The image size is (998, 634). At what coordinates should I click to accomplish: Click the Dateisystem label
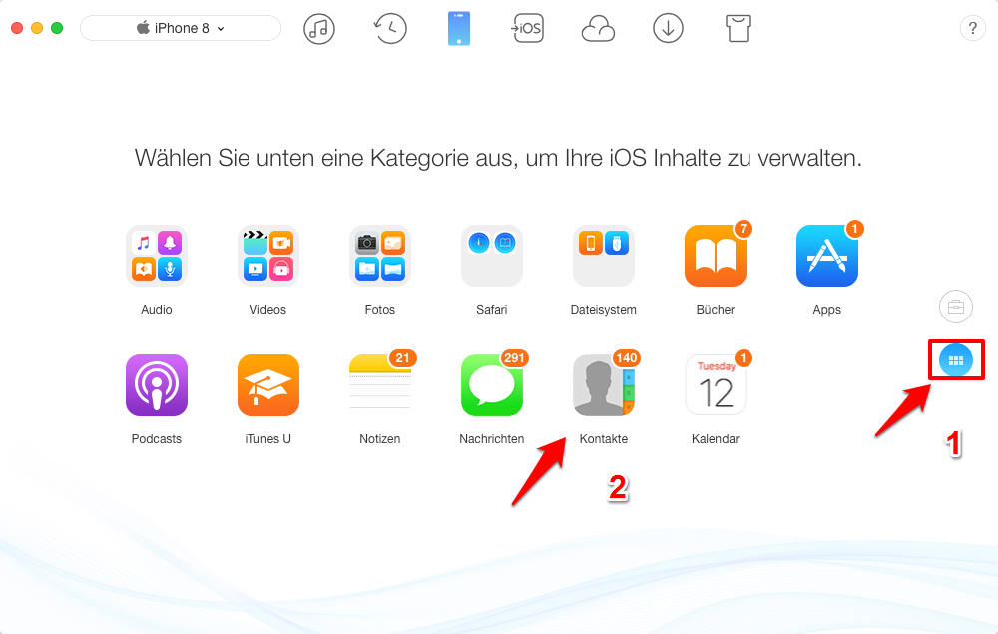click(604, 310)
